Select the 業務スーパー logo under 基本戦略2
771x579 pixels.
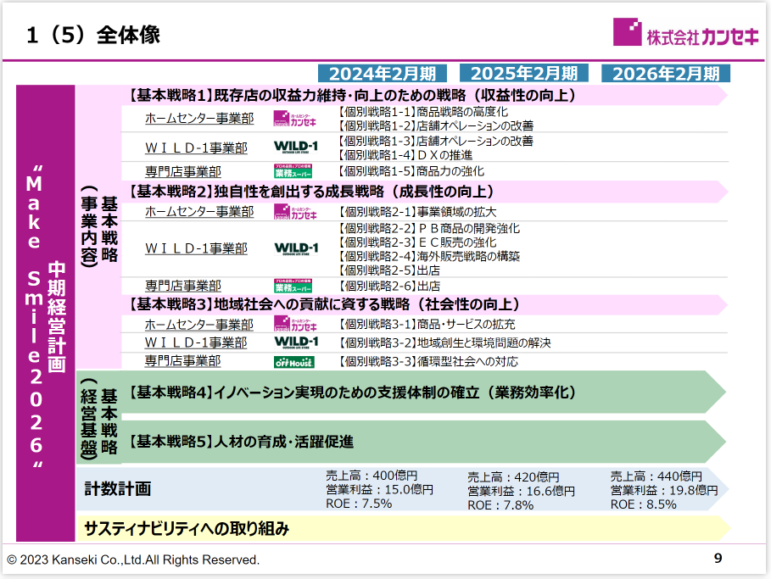[x=293, y=286]
